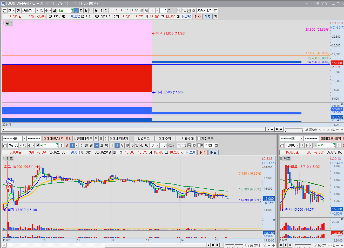344x248 pixels.
Task: Expand the account ****-**06 dropdown in lower-left panel
Action: click(x=24, y=139)
